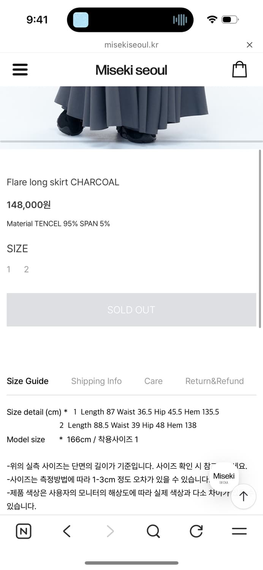Screen dimensions: 263x570
Task: Tap the floating Miseki Seoul chat bubble
Action: click(x=224, y=478)
